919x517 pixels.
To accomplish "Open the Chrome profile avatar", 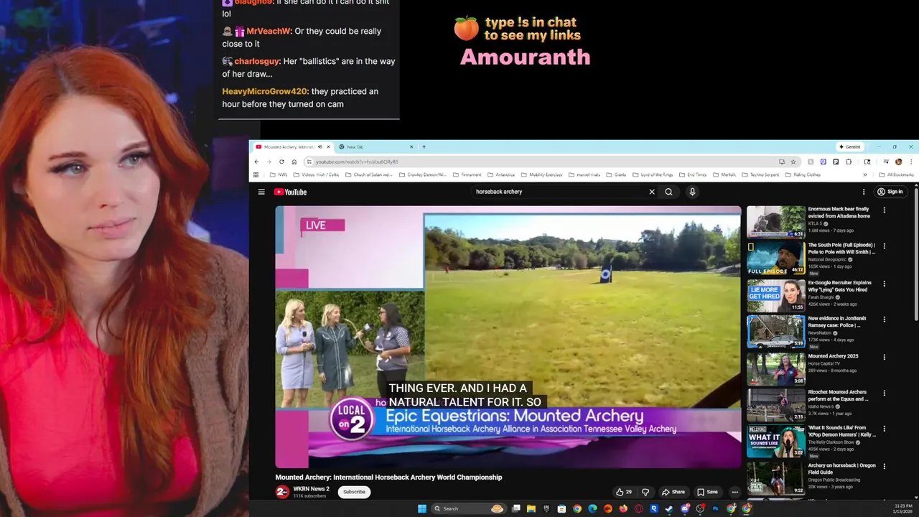I will pyautogui.click(x=898, y=162).
